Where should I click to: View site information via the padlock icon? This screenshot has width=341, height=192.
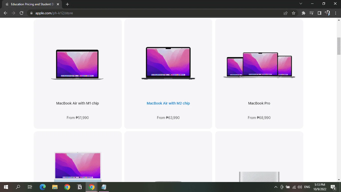(x=31, y=13)
